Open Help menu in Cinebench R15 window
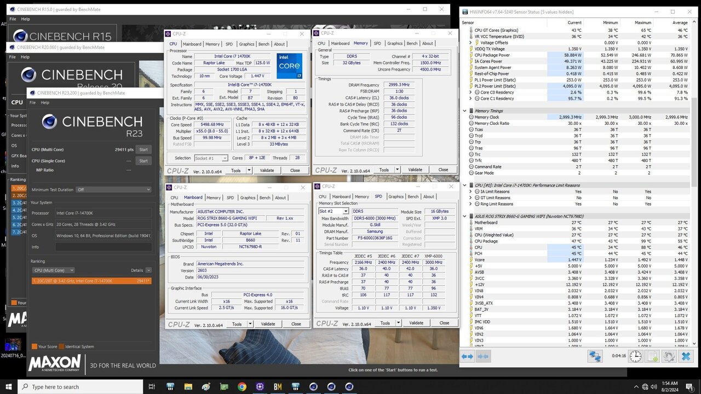This screenshot has height=394, width=701. coord(25,19)
